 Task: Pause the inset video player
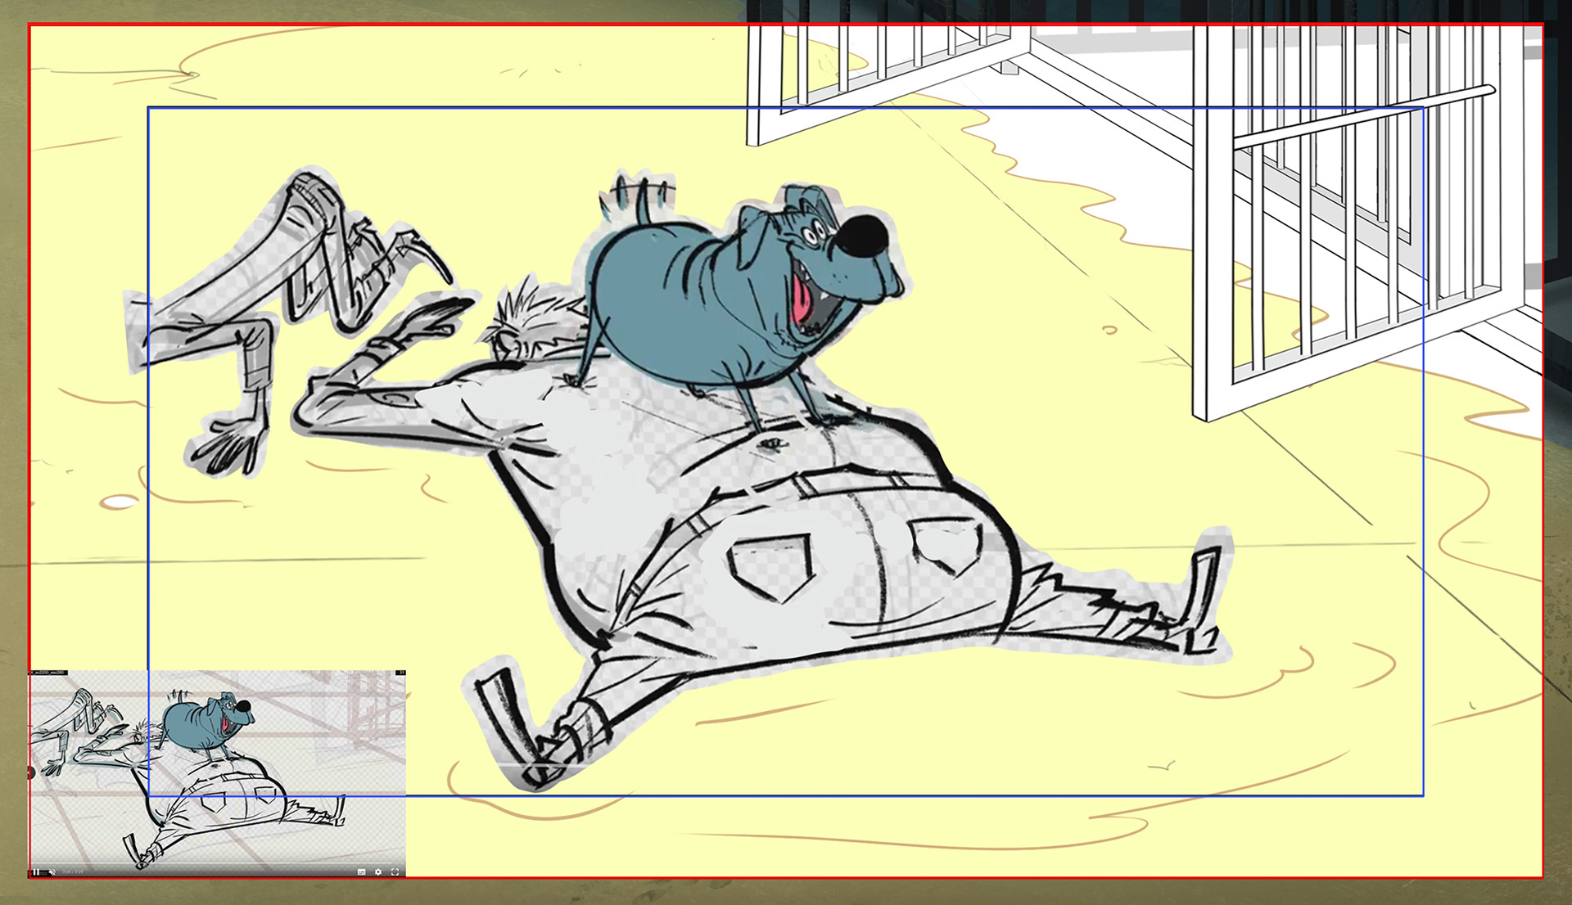(x=36, y=871)
